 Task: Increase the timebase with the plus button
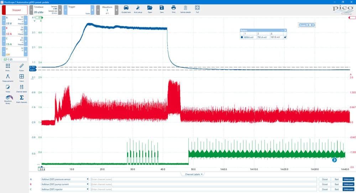[60, 10]
